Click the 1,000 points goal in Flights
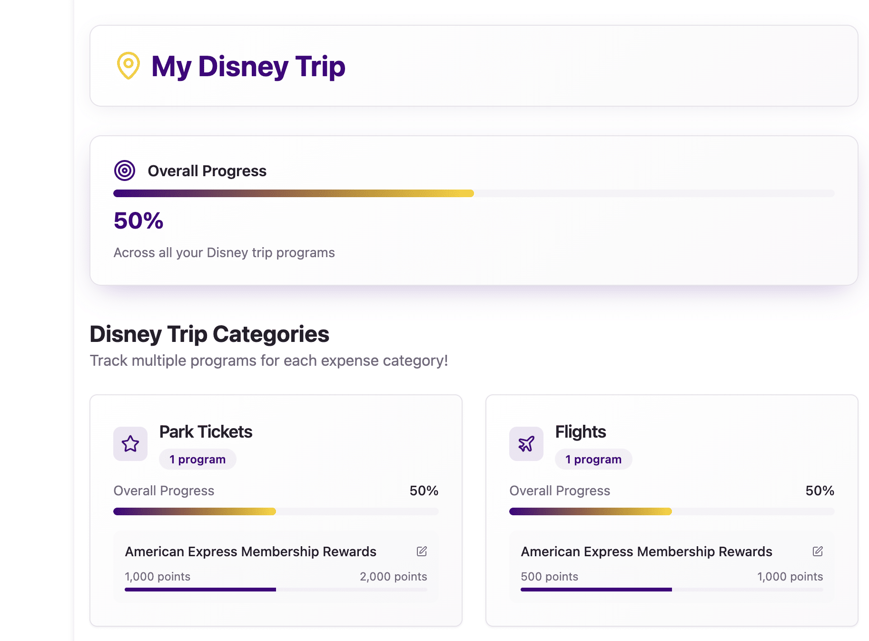The width and height of the screenshot is (869, 641). [x=790, y=577]
